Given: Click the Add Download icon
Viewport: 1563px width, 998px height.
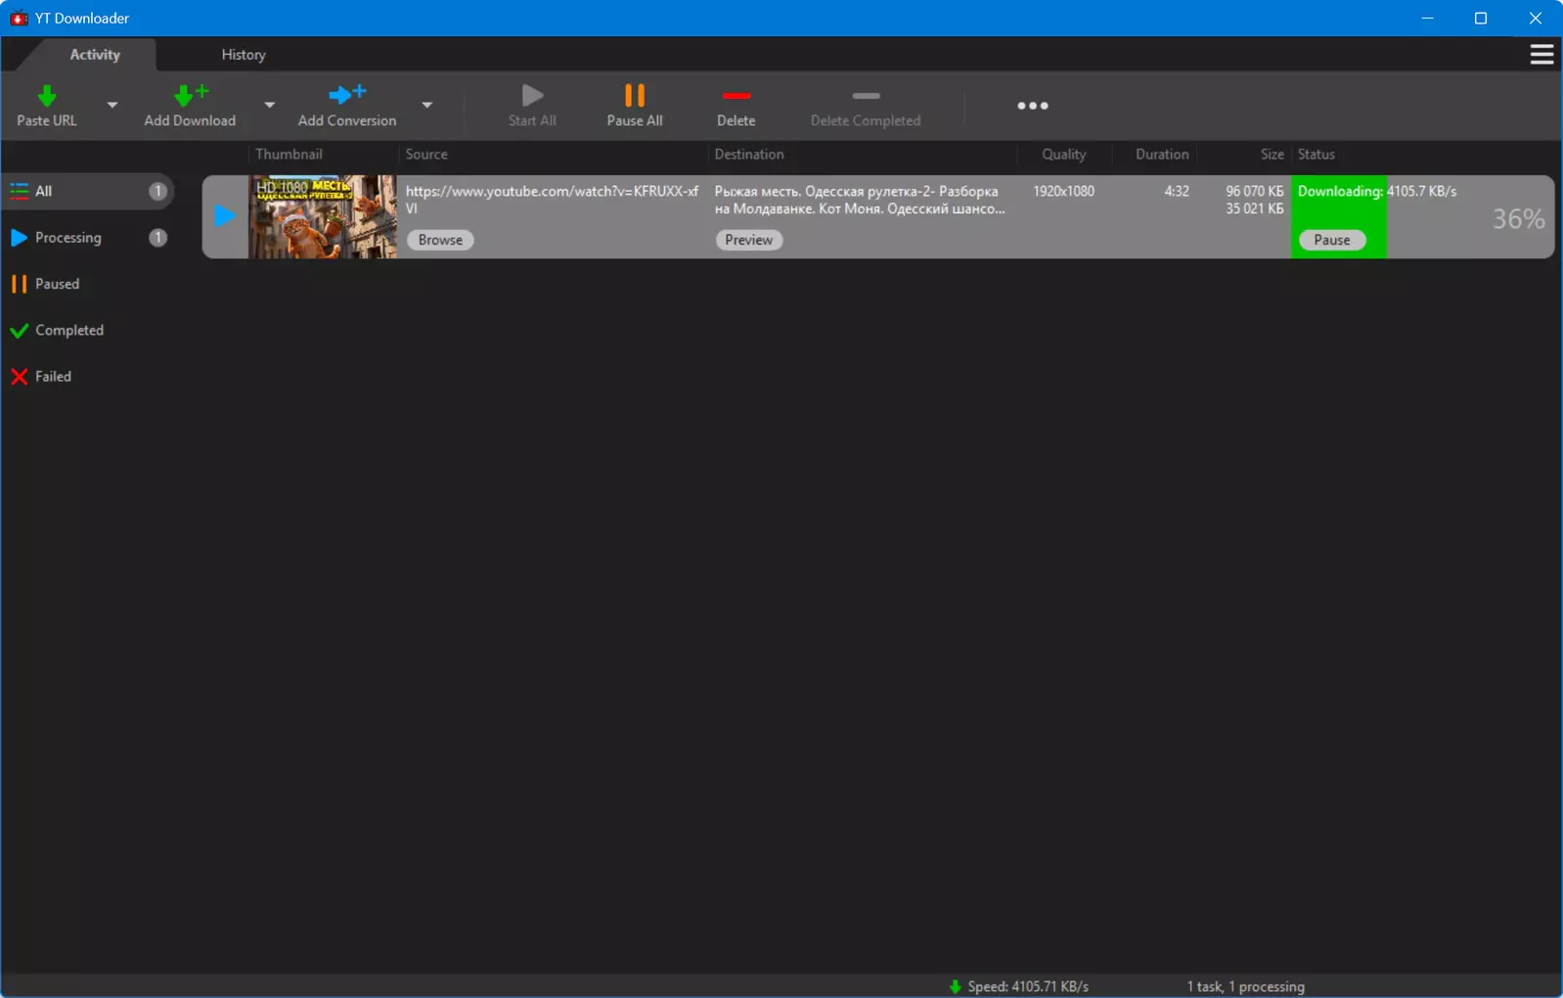Looking at the screenshot, I should tap(190, 95).
